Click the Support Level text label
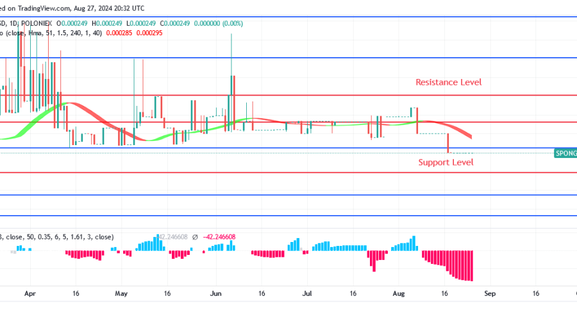This screenshot has width=577, height=321. point(446,162)
